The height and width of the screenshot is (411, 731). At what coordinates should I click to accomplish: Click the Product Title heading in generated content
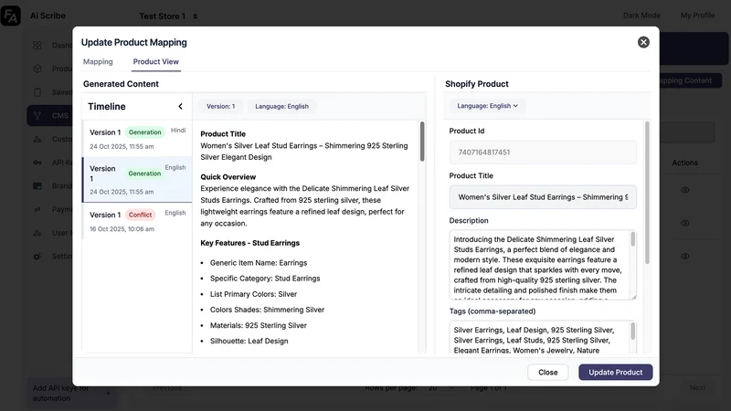223,133
